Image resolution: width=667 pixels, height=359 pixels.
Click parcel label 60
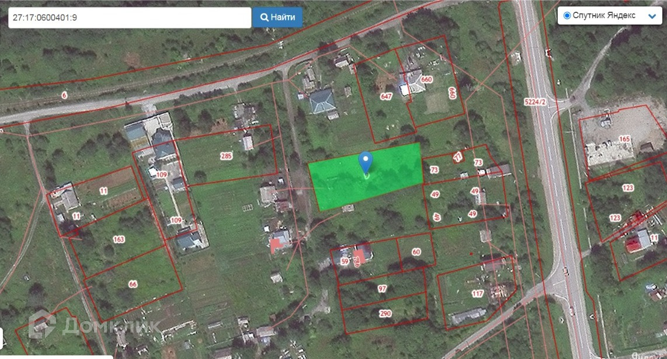[416, 252]
